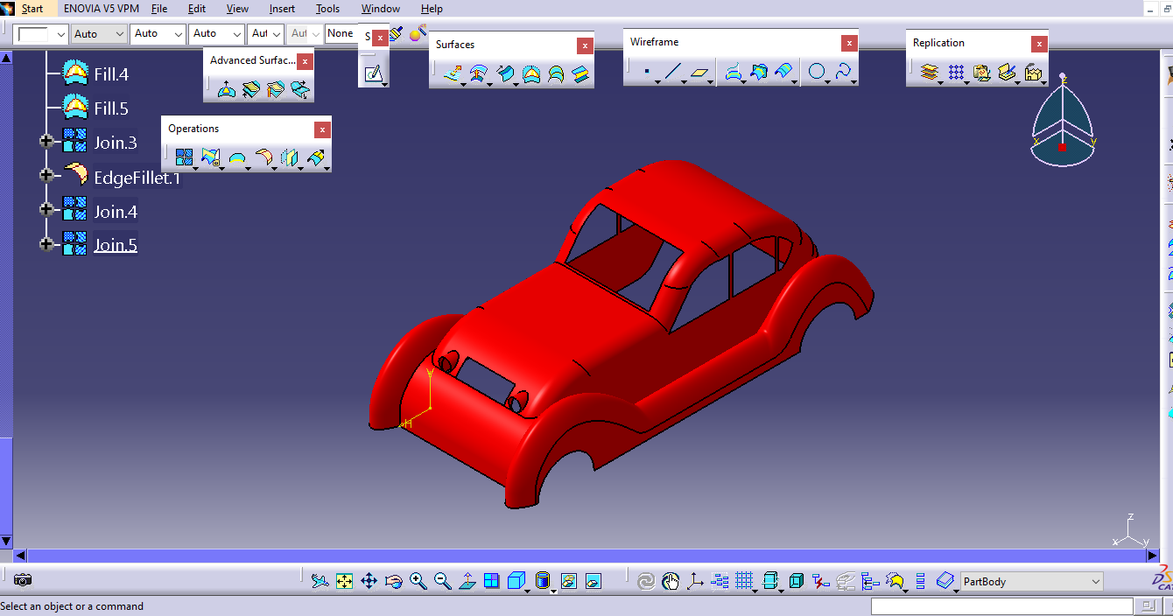This screenshot has height=616, width=1173.
Task: Close the Wireframe toolbar
Action: (849, 43)
